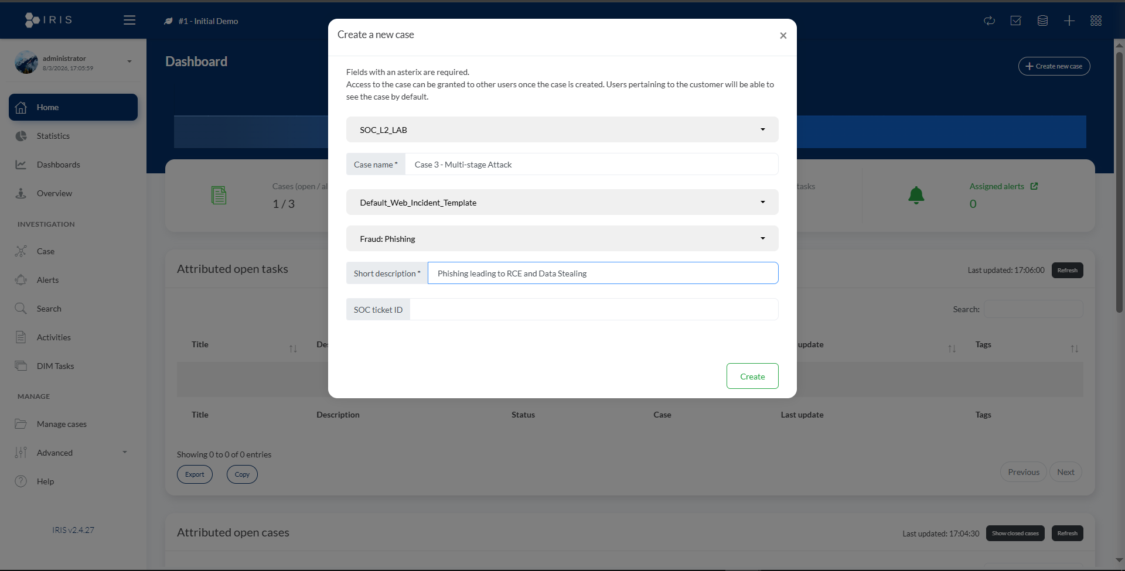Close the Create a new case dialog

(783, 36)
